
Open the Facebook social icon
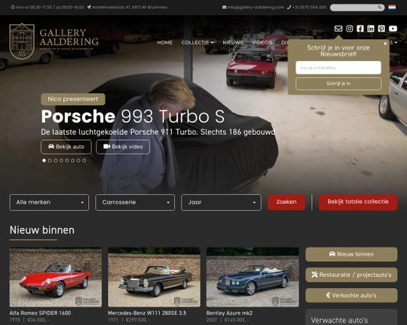click(360, 29)
